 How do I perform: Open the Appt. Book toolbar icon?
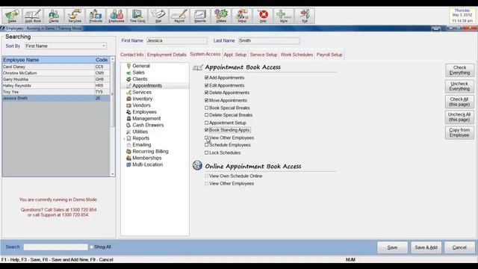click(x=33, y=16)
